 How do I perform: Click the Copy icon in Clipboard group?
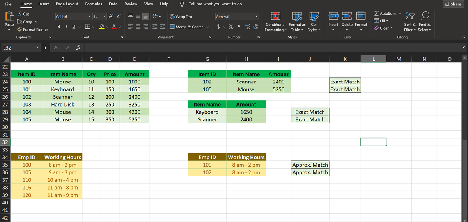20,22
